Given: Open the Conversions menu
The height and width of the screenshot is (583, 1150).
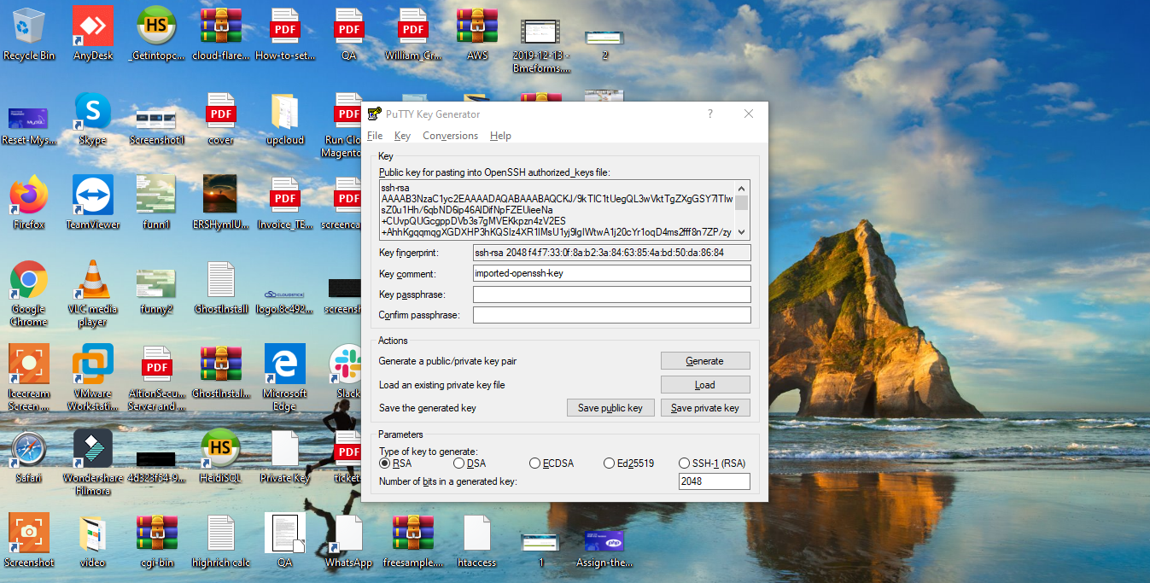Looking at the screenshot, I should click(x=450, y=136).
